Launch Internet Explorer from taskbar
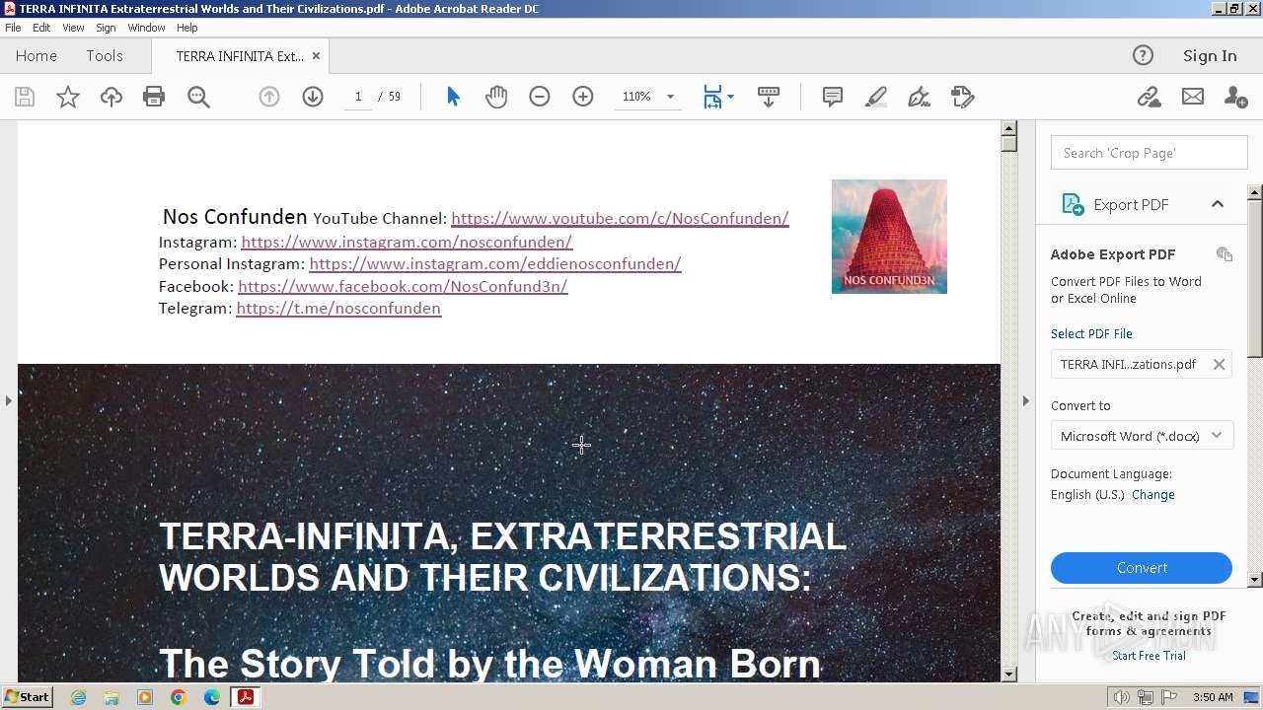1263x710 pixels. pos(78,697)
